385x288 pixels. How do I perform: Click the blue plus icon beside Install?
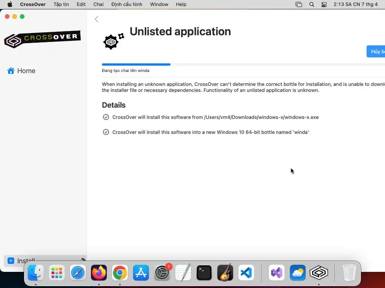click(x=11, y=261)
